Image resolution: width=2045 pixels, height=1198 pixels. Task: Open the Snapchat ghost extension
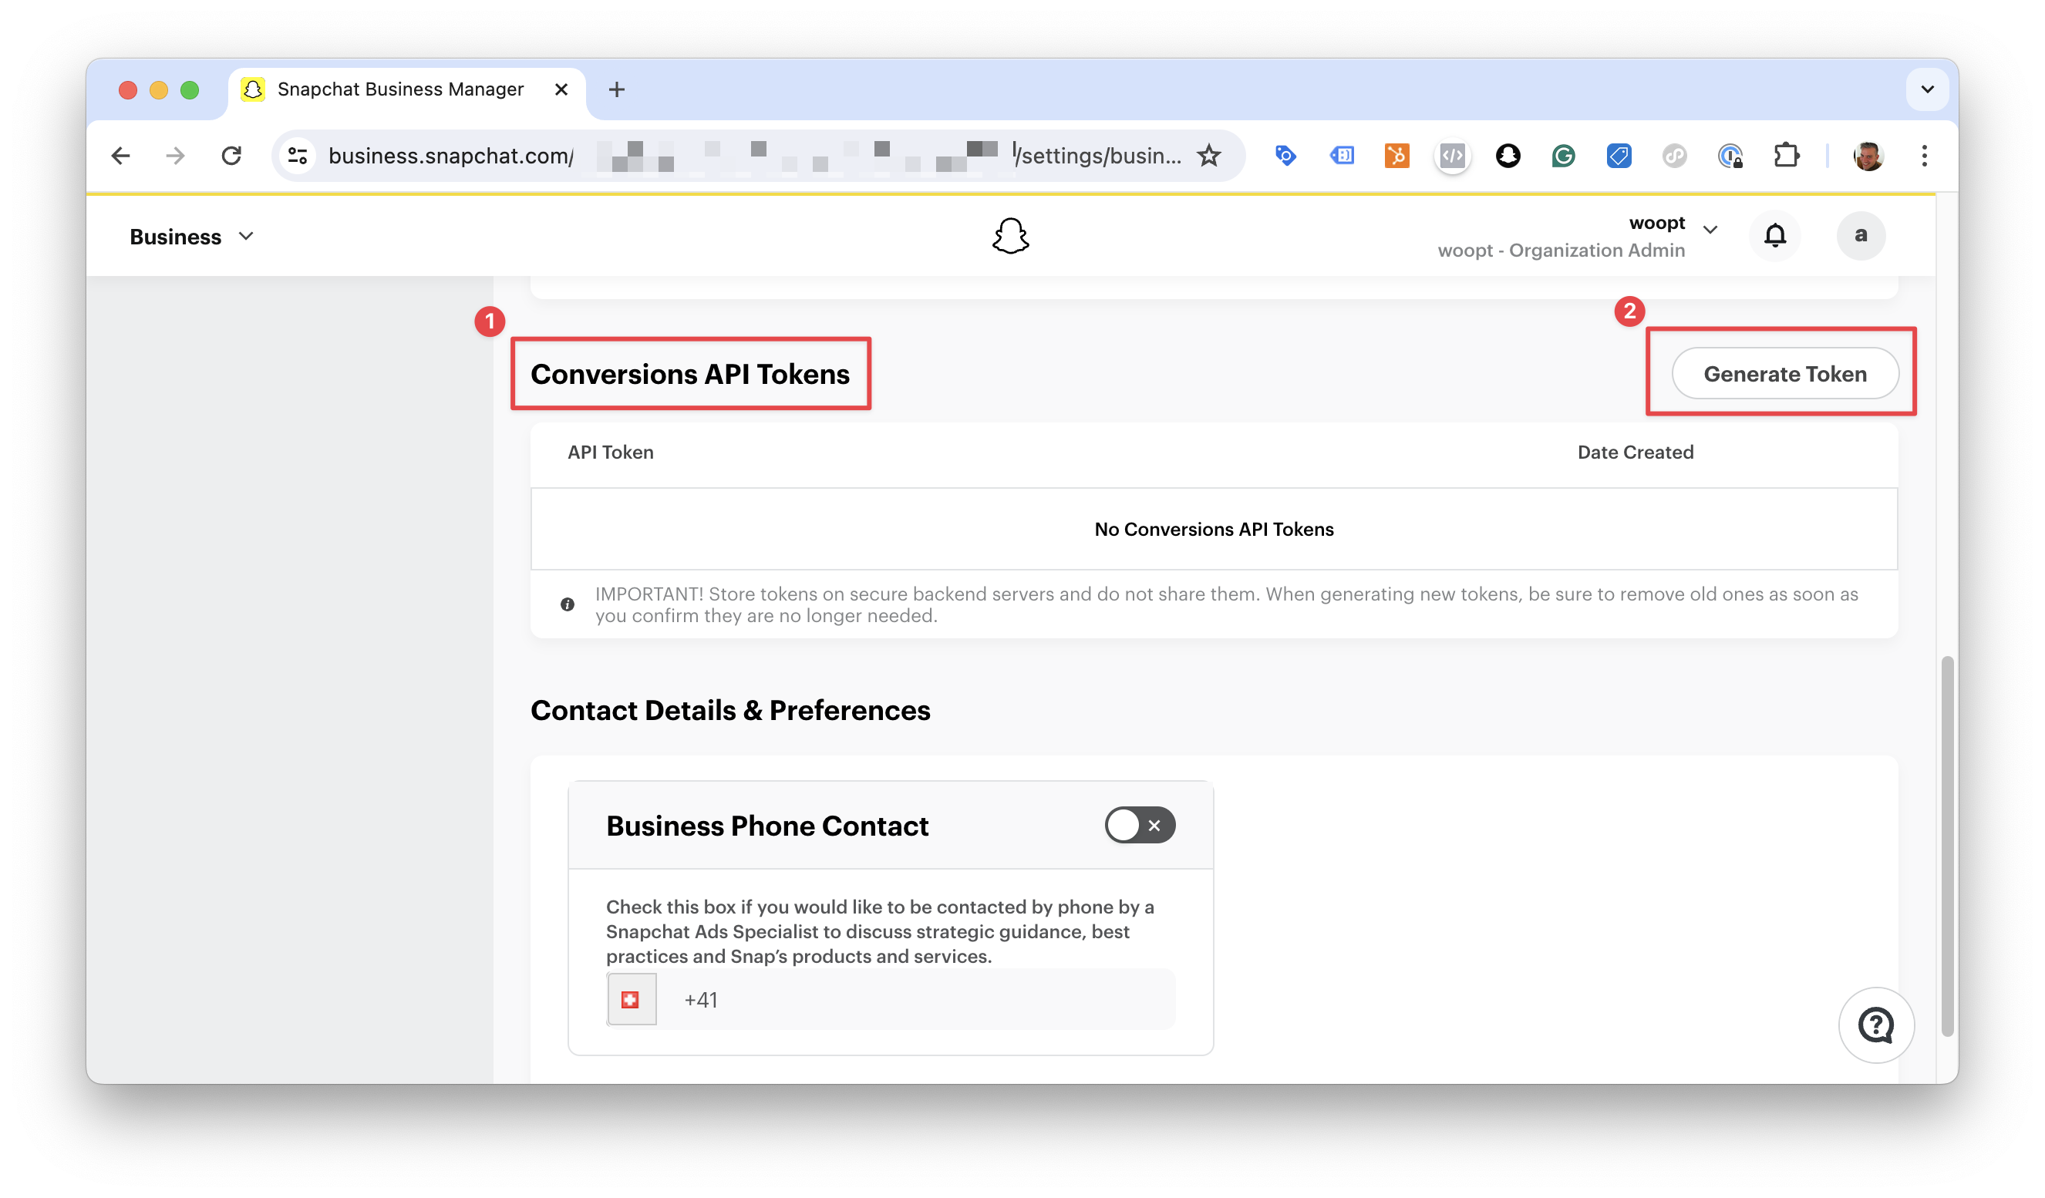[1508, 156]
